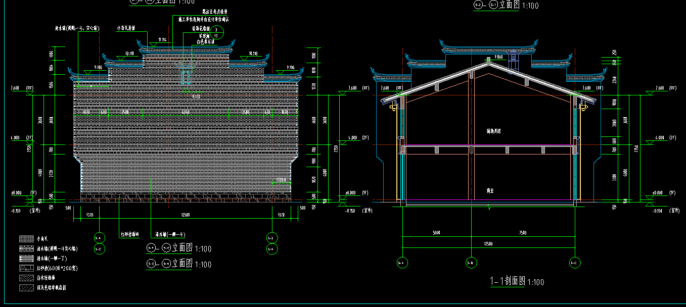
Task: Select the 仿木纹铝椽 legend hatch swatch
Action: (26, 277)
